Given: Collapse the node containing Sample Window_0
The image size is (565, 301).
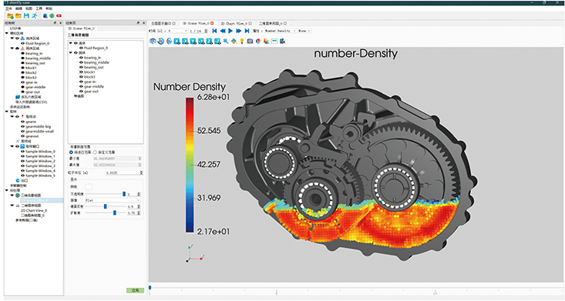Looking at the screenshot, I should tap(12, 146).
